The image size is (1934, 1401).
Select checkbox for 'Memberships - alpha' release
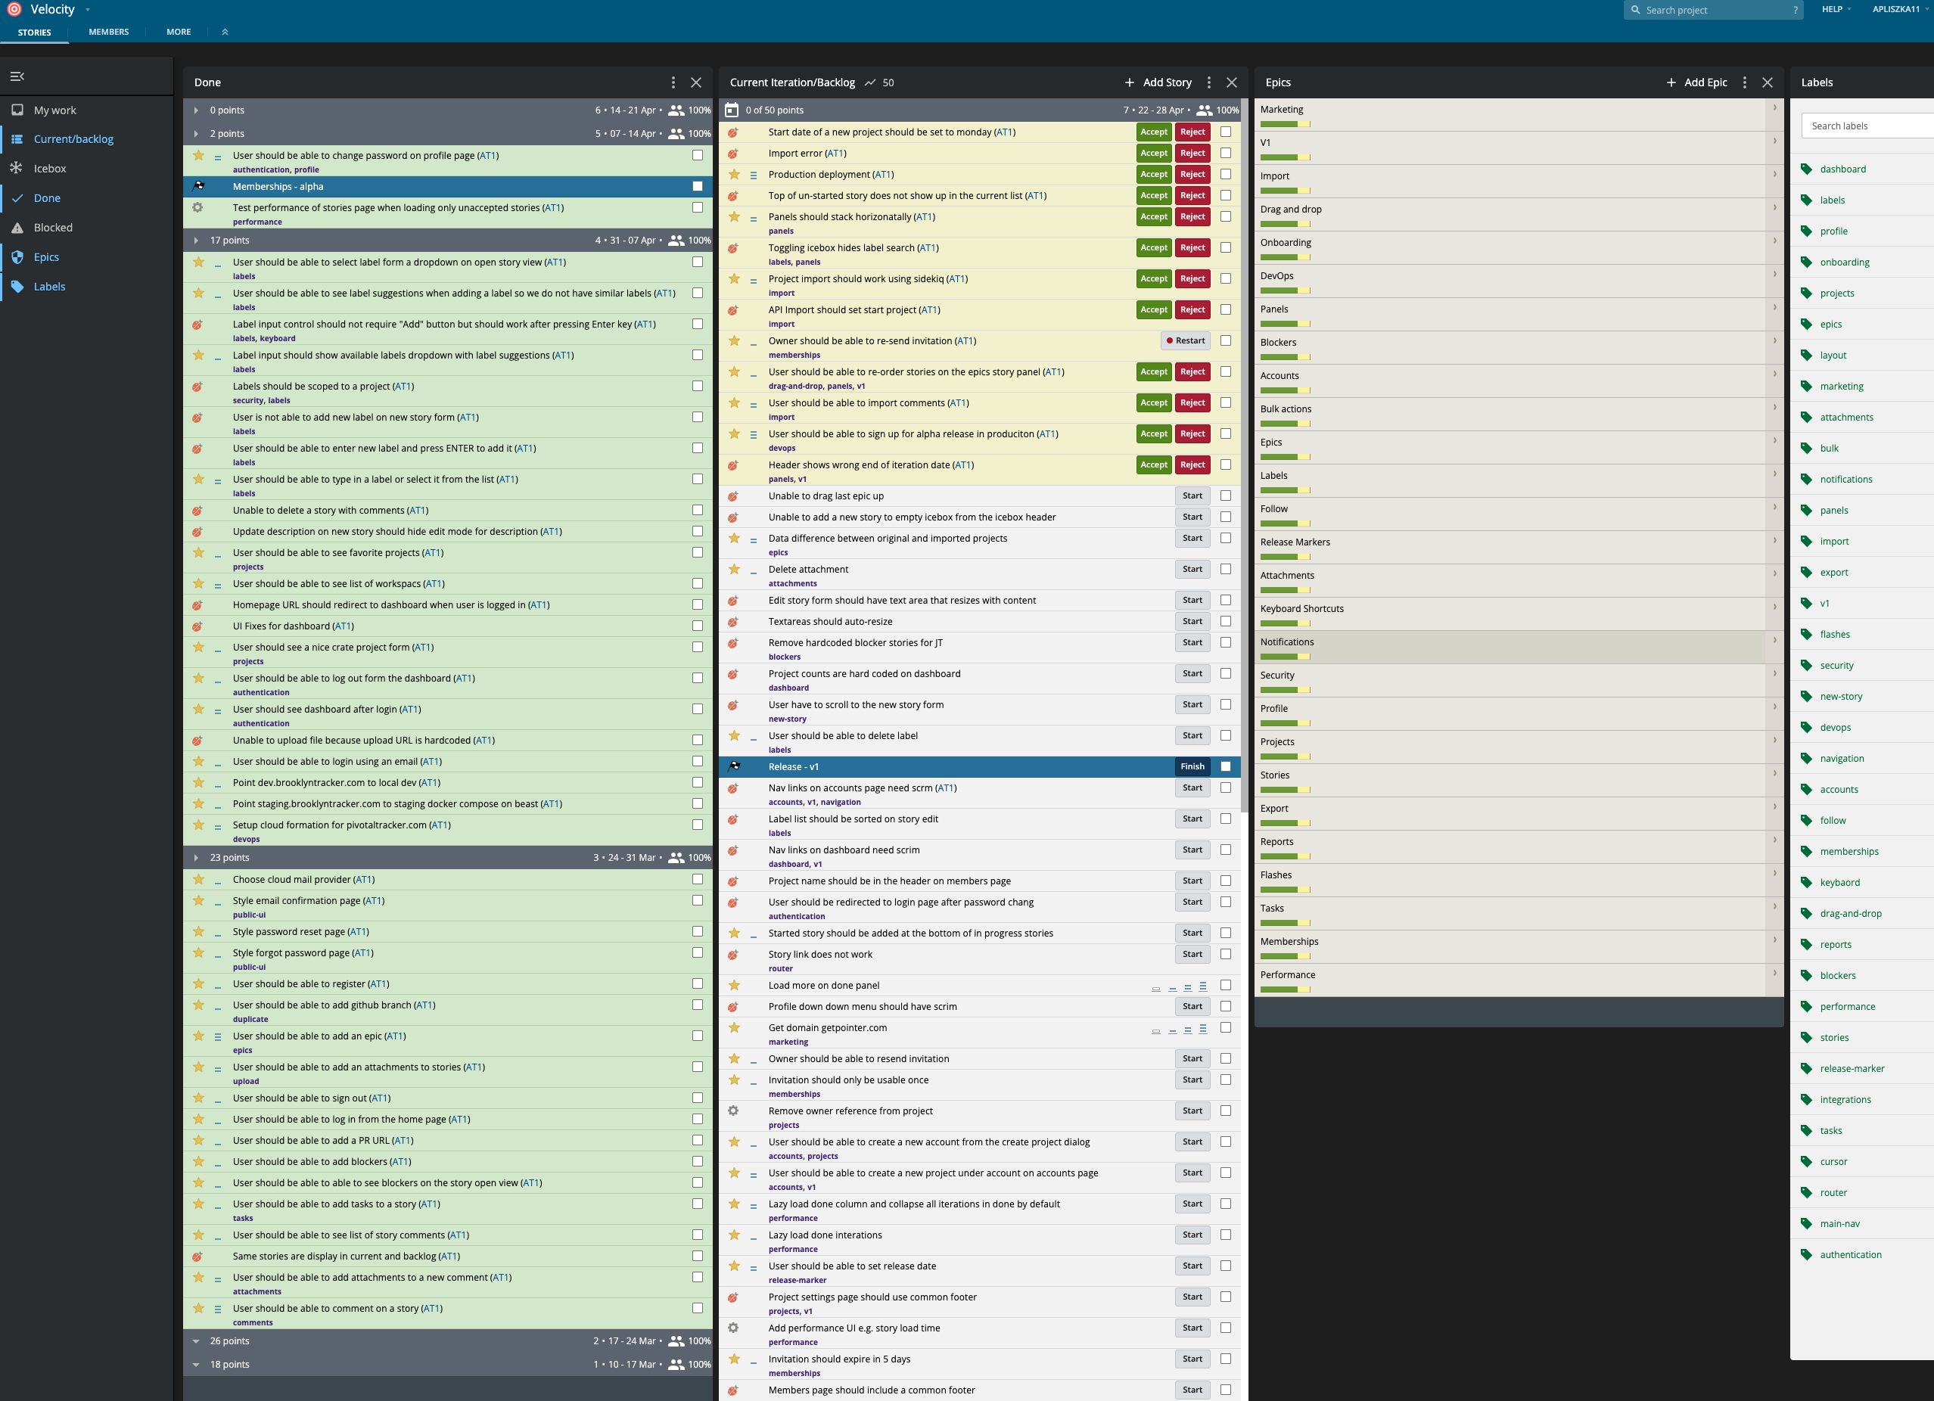point(698,187)
